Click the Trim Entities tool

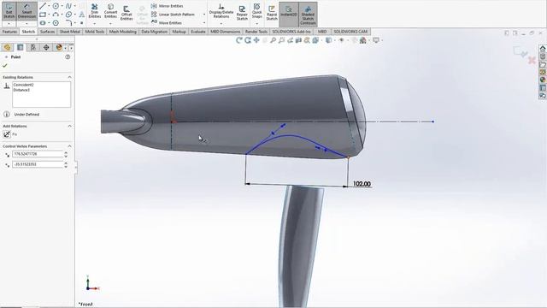click(x=95, y=11)
